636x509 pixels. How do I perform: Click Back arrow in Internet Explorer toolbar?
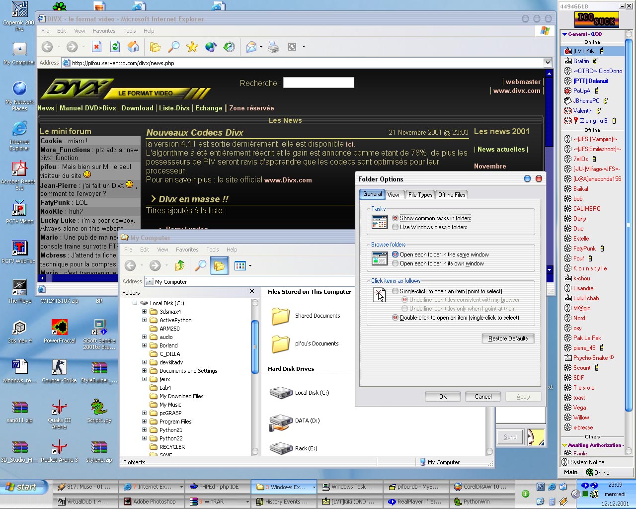[x=47, y=47]
